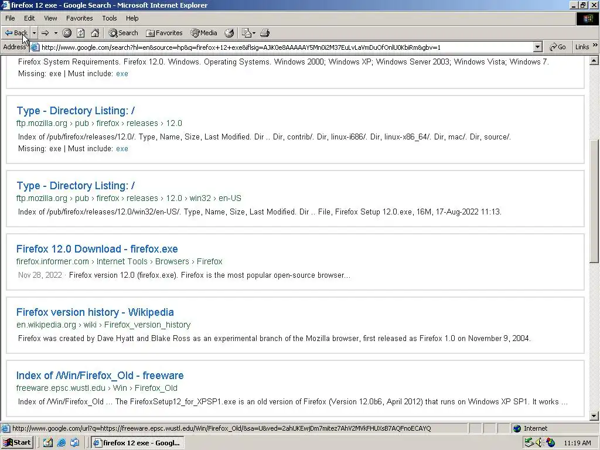Open the Mail button's dropdown arrow
This screenshot has height=450, width=600.
254,33
